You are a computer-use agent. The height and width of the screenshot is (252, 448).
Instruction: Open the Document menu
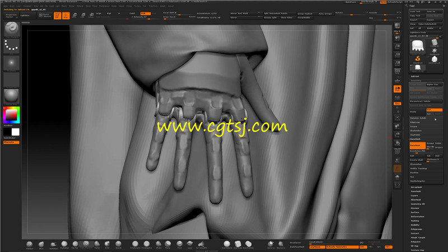click(27, 6)
